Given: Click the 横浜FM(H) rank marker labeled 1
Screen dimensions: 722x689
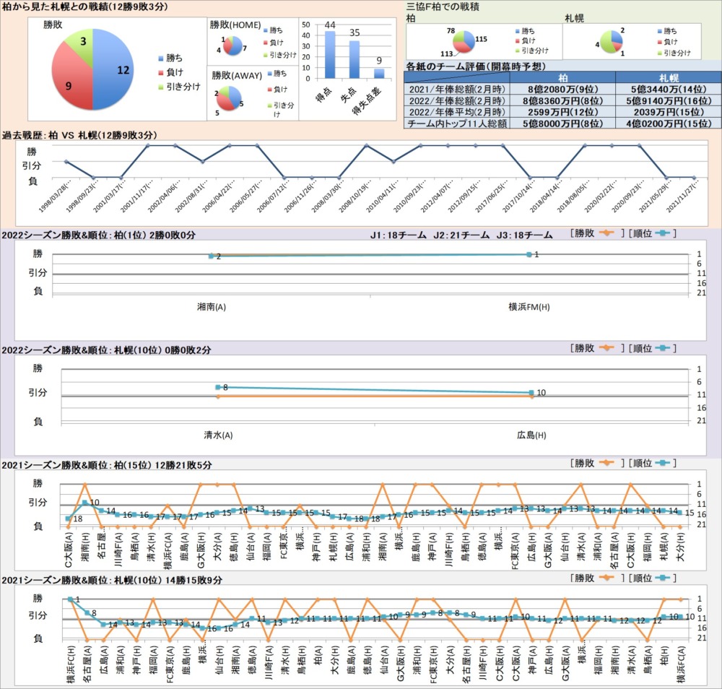Looking at the screenshot, I should tap(529, 254).
